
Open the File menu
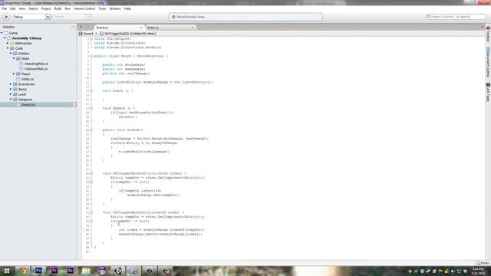pos(5,8)
